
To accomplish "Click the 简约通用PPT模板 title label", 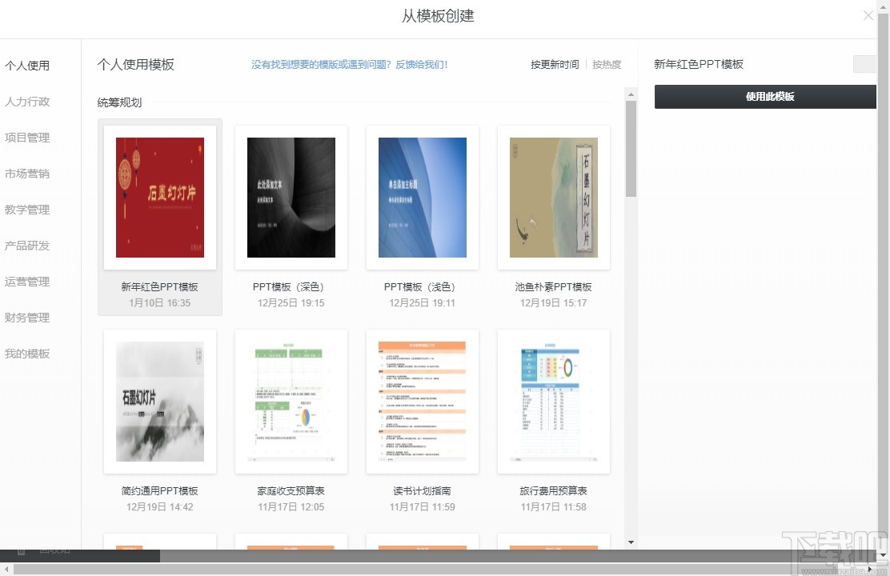I will point(159,491).
